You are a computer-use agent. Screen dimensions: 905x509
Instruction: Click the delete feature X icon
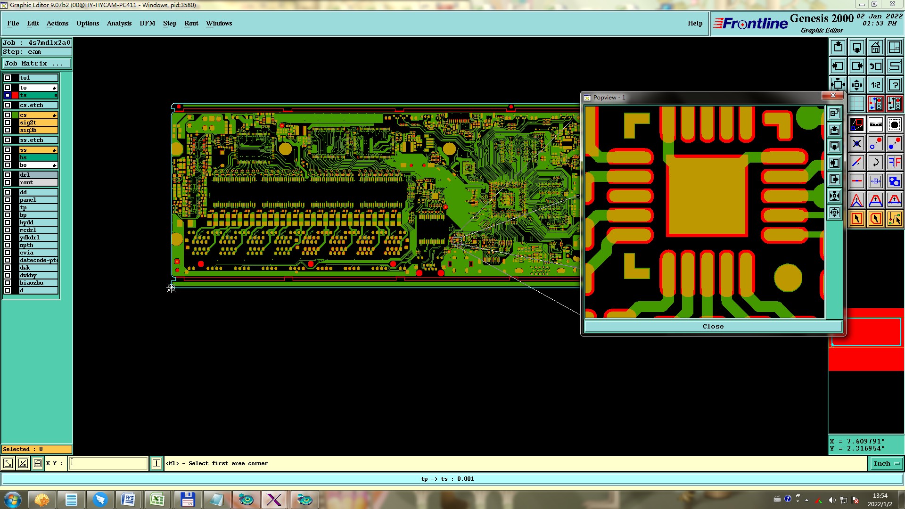[856, 144]
